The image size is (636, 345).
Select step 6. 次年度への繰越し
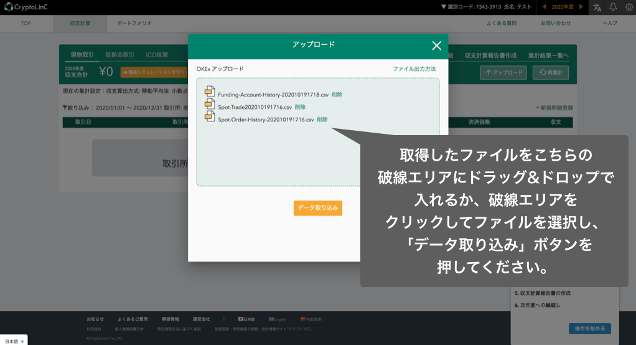[x=538, y=305]
